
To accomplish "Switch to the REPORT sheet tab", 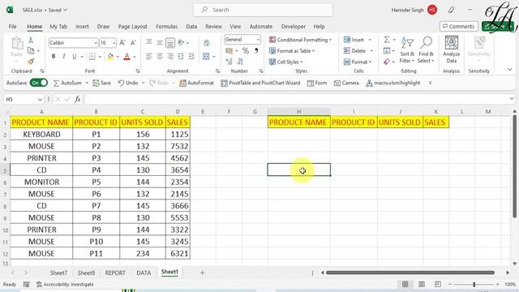I will [x=115, y=273].
